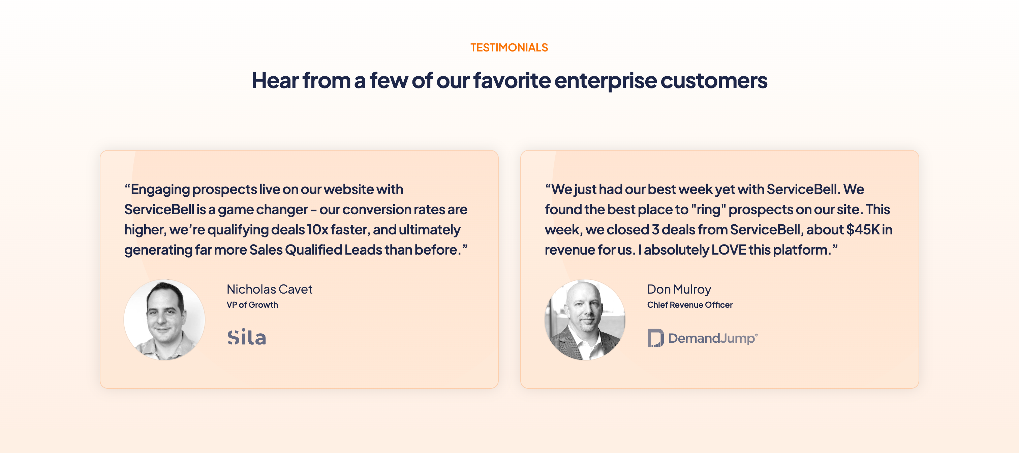Click the 'Hear from a few' heading
The image size is (1019, 453).
pos(509,81)
